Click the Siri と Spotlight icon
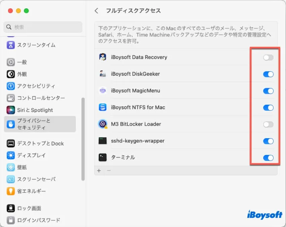This screenshot has width=286, height=227. pos(10,110)
